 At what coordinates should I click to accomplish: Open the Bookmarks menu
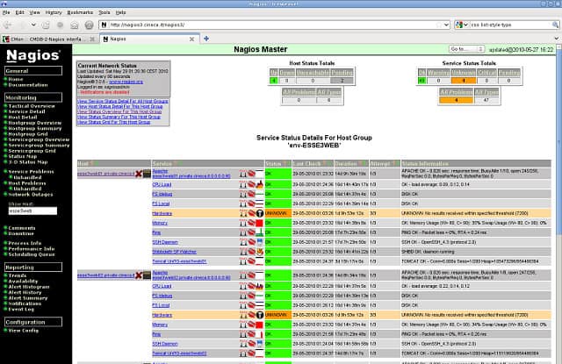80,12
